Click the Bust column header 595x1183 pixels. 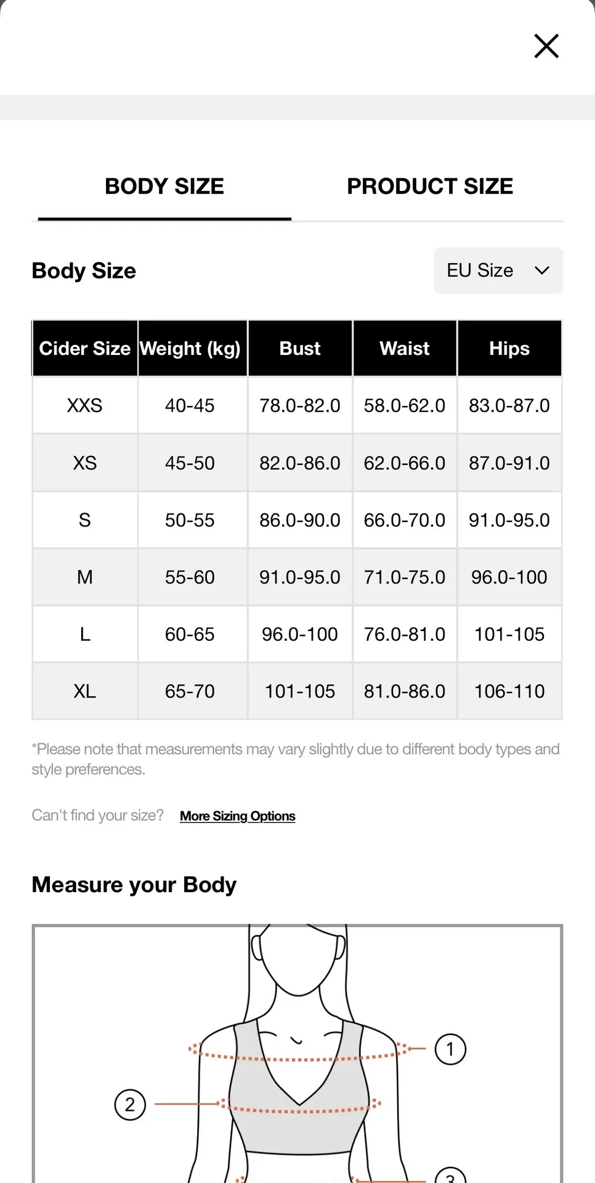[x=300, y=348]
